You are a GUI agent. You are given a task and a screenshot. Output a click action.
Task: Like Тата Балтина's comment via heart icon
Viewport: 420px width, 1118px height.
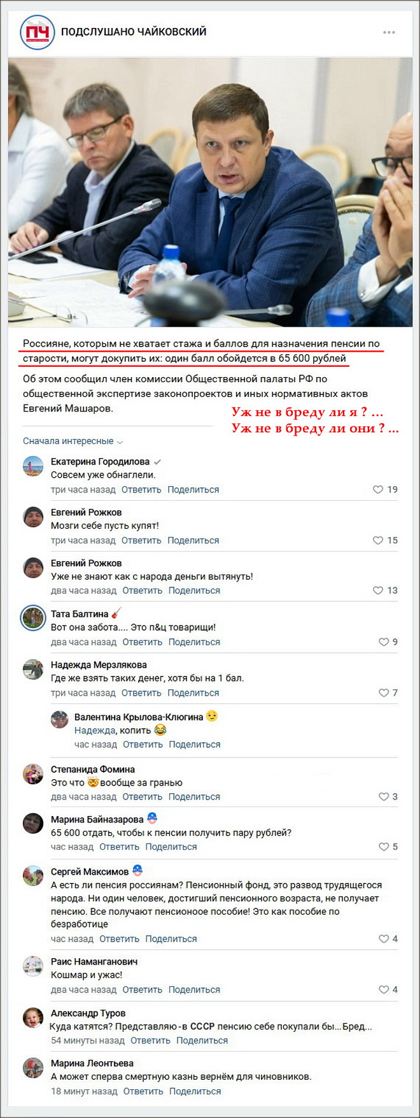pyautogui.click(x=384, y=642)
